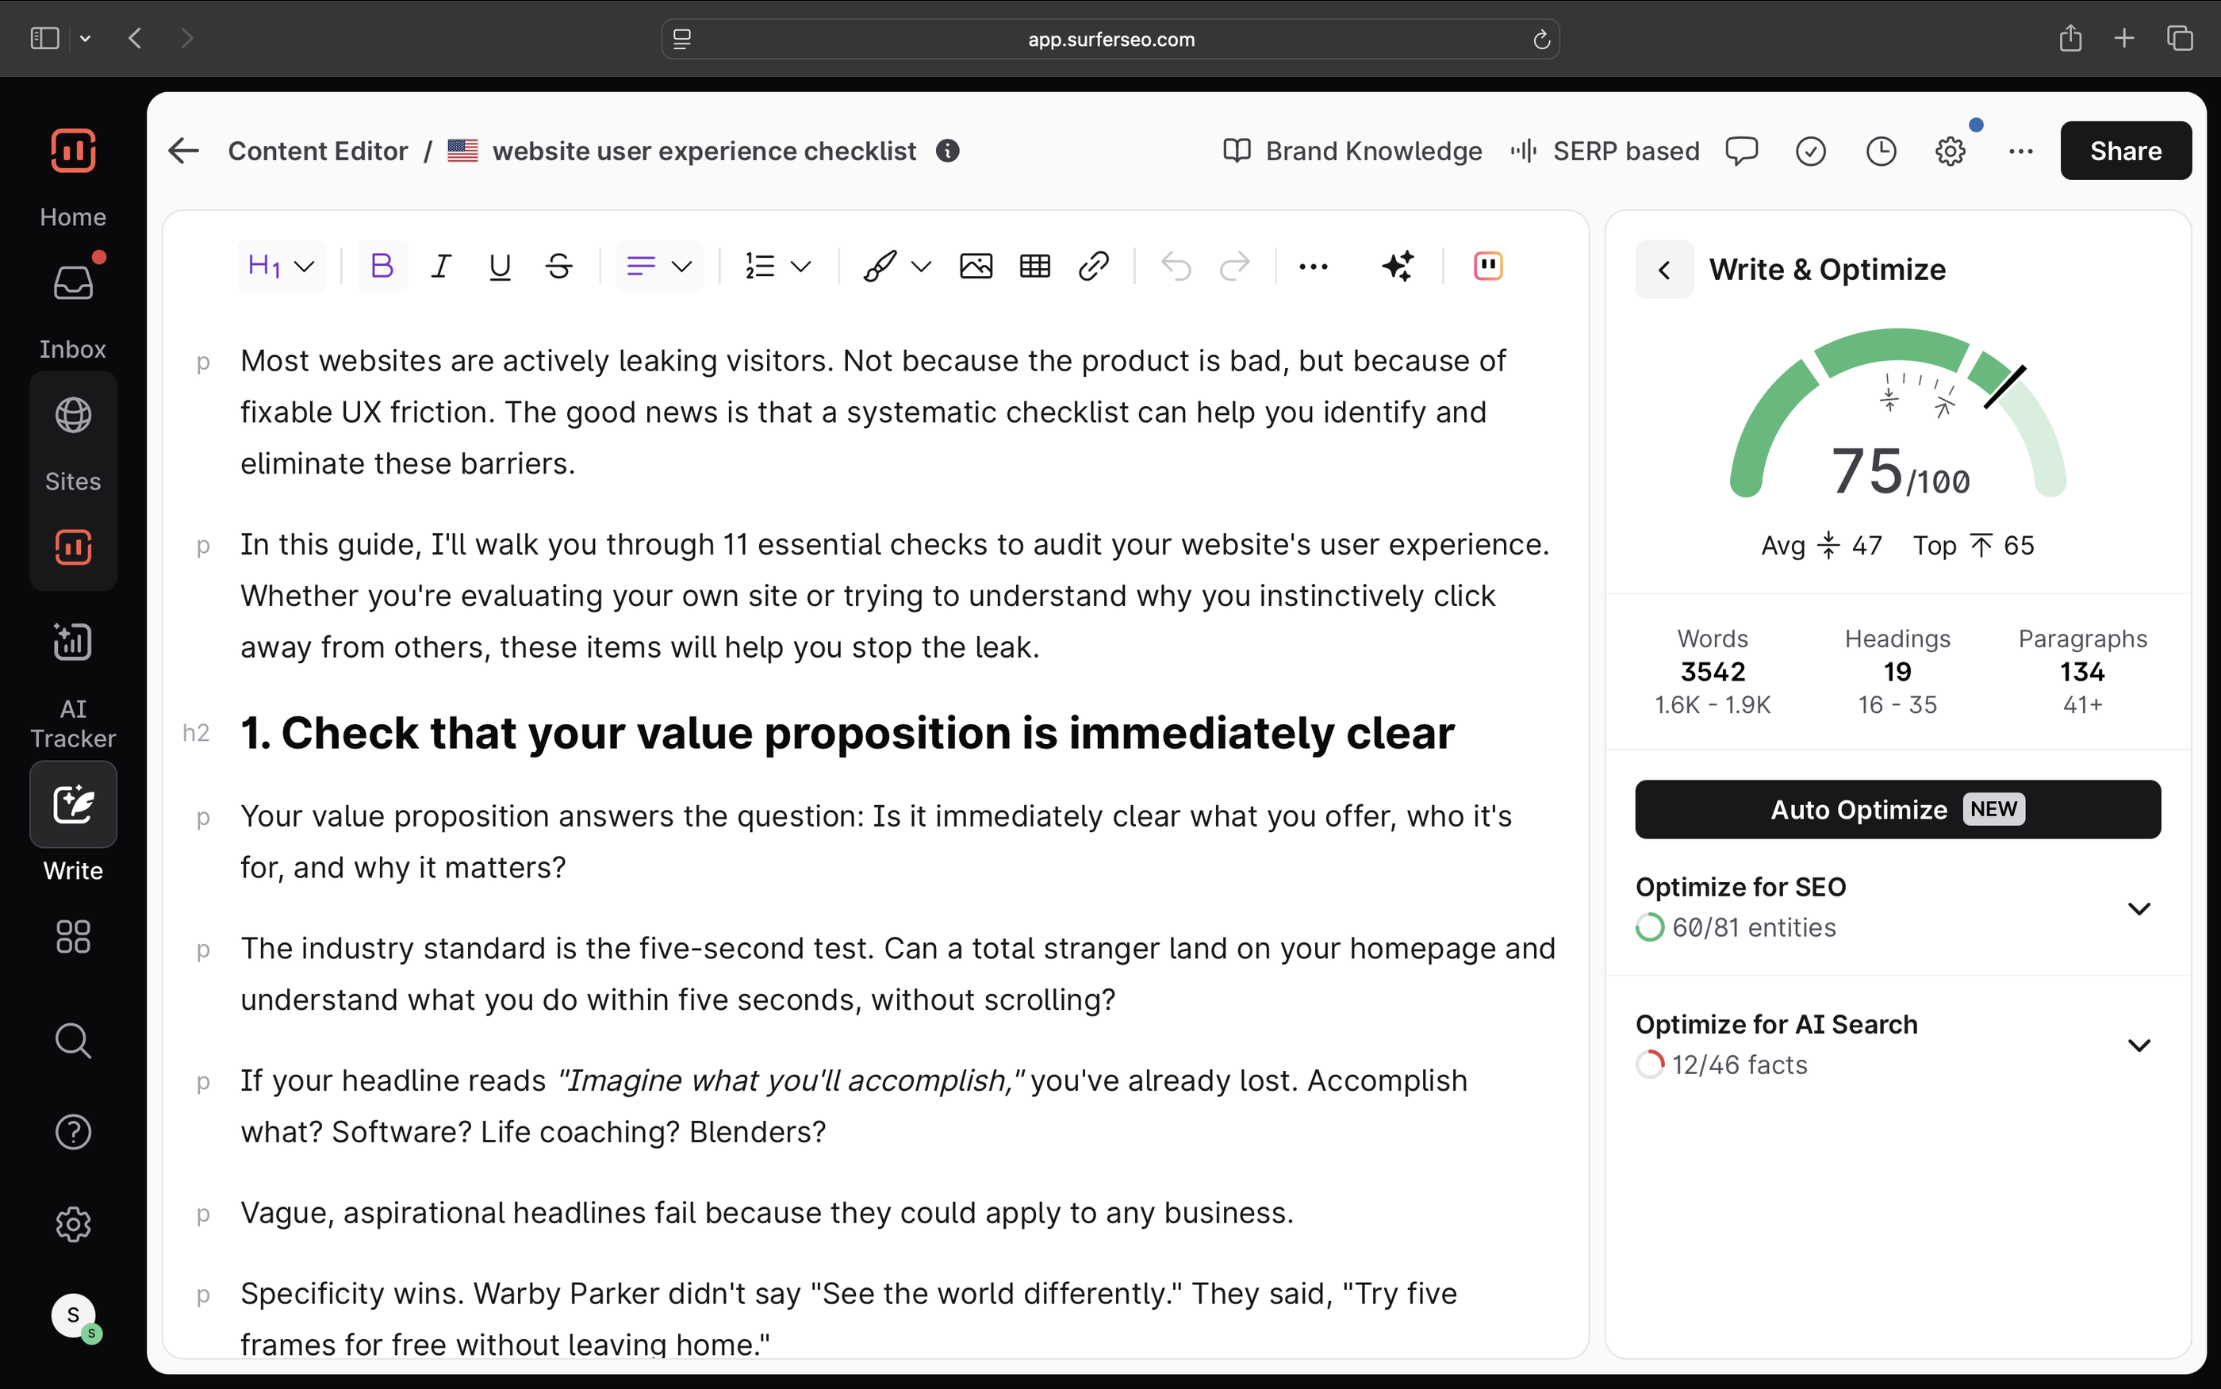2221x1389 pixels.
Task: Expand Optimize for SEO section
Action: 2139,907
